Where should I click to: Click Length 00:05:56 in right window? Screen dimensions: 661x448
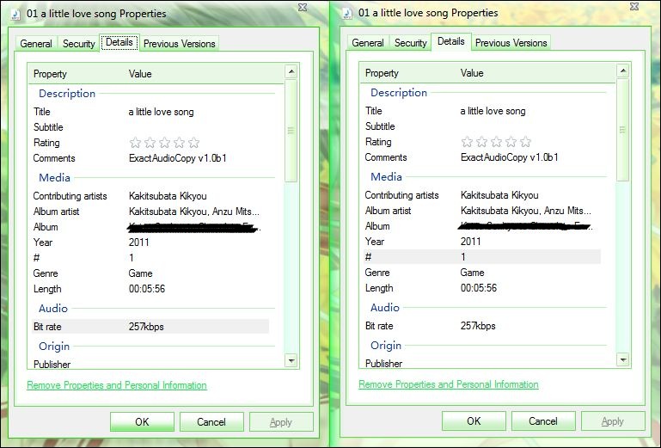(479, 288)
